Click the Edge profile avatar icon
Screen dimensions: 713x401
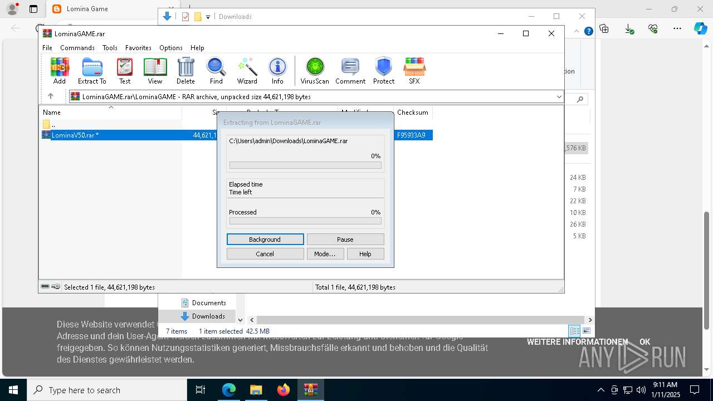(x=12, y=9)
